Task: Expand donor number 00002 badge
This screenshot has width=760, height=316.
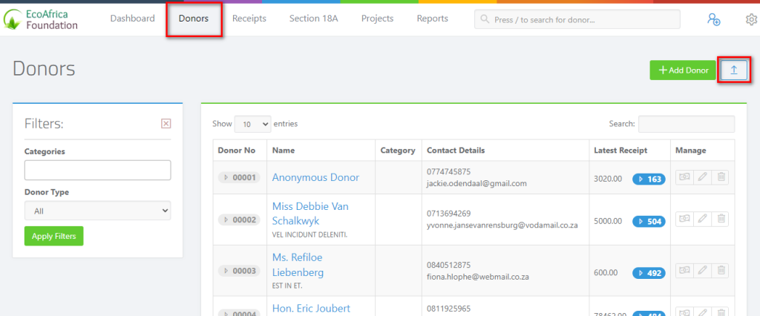Action: 240,220
